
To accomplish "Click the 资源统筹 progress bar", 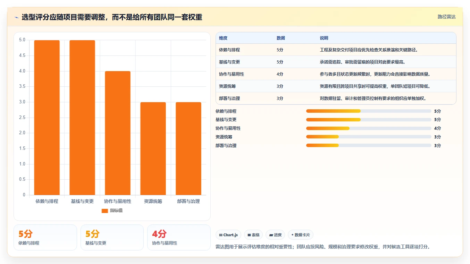I will click(x=369, y=137).
